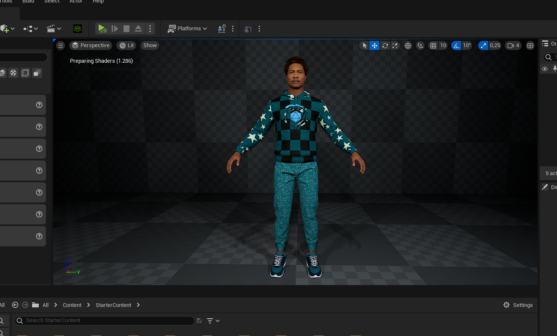The width and height of the screenshot is (557, 336).
Task: Navigate to Content in the breadcrumb path
Action: pyautogui.click(x=72, y=305)
